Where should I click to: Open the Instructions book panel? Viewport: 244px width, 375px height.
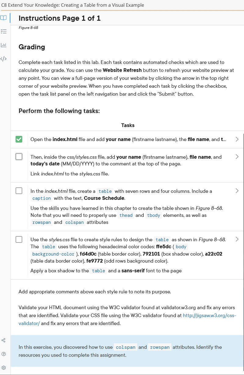(x=4, y=18)
